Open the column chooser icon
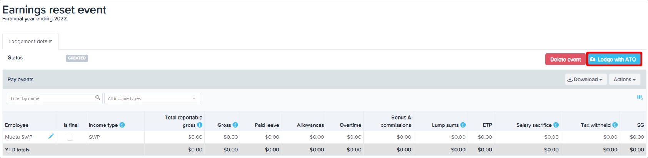 coord(640,98)
